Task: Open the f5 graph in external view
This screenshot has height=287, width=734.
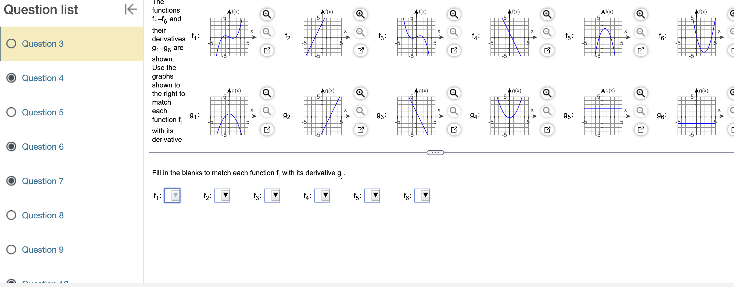Action: pos(641,51)
